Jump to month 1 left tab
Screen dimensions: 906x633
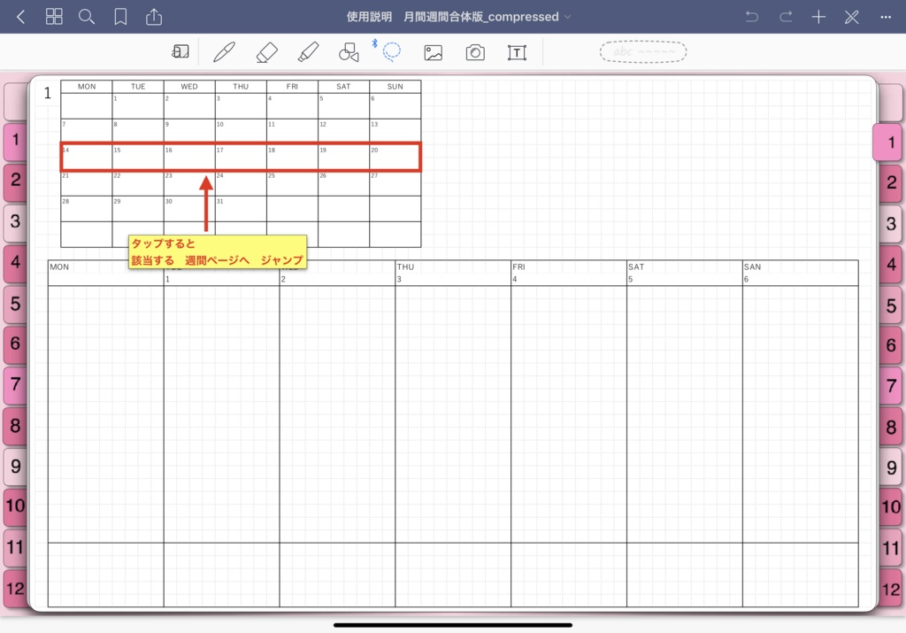(15, 141)
